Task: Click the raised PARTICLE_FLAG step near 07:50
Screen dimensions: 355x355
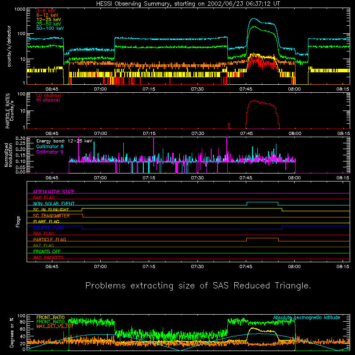Action: coord(262,238)
